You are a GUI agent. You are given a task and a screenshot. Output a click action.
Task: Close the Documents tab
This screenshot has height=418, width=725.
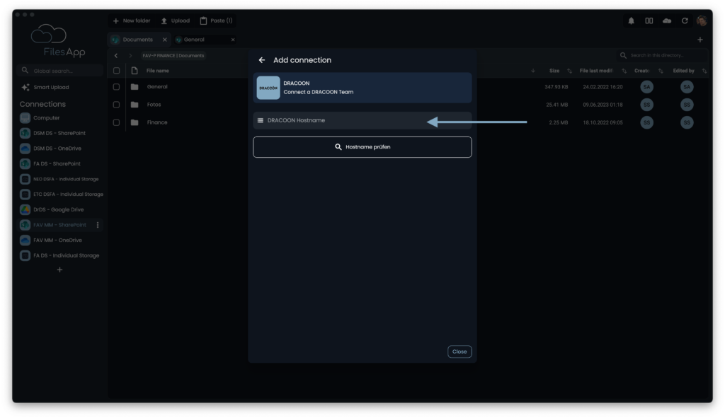[x=164, y=40]
